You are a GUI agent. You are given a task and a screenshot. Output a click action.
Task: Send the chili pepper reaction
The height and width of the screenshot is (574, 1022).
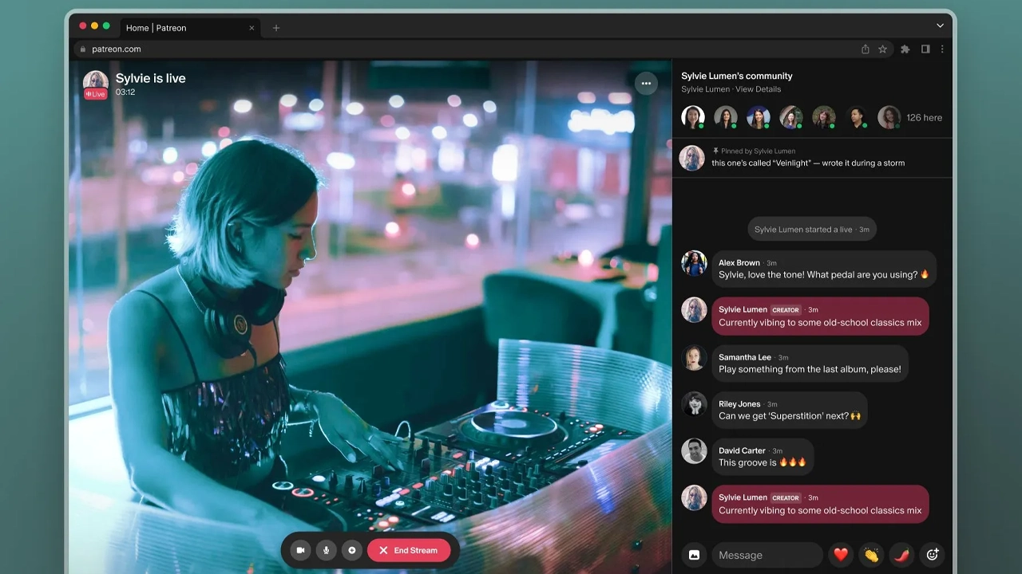(x=901, y=555)
